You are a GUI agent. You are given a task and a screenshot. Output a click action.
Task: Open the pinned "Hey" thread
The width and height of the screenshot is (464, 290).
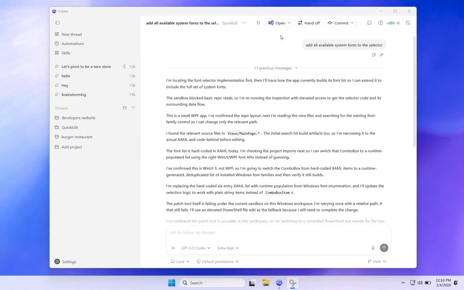tap(65, 85)
